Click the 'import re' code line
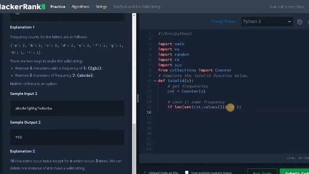 [169, 59]
